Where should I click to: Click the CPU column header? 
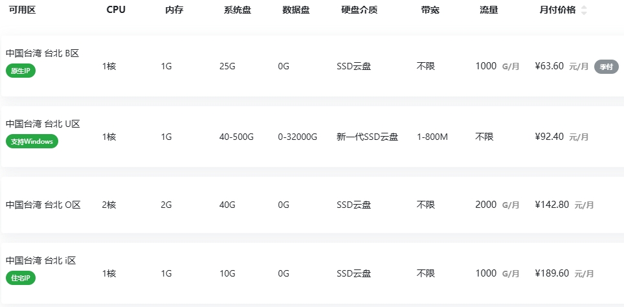(116, 10)
